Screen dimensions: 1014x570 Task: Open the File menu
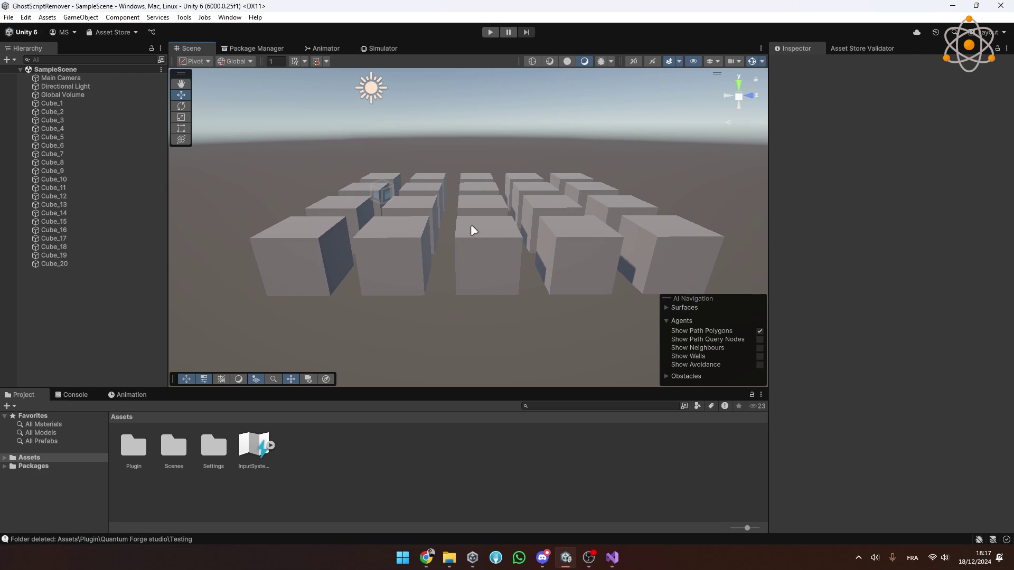click(x=8, y=17)
